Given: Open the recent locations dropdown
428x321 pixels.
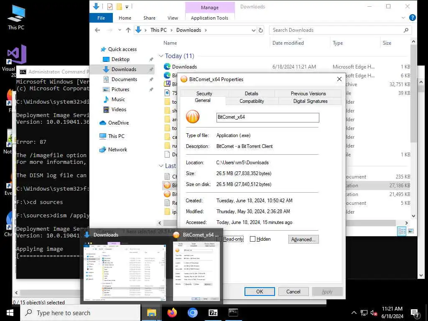Looking at the screenshot, I should coord(119,30).
